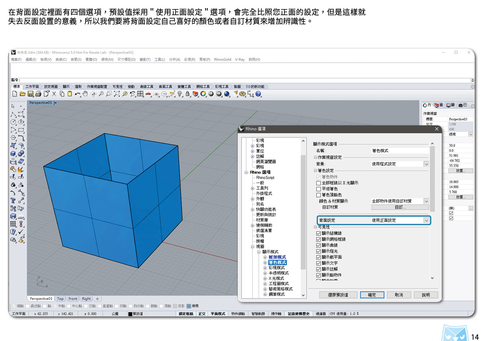The image size is (483, 341).
Task: Select 工程圖模式 in the options tree
Action: click(279, 283)
